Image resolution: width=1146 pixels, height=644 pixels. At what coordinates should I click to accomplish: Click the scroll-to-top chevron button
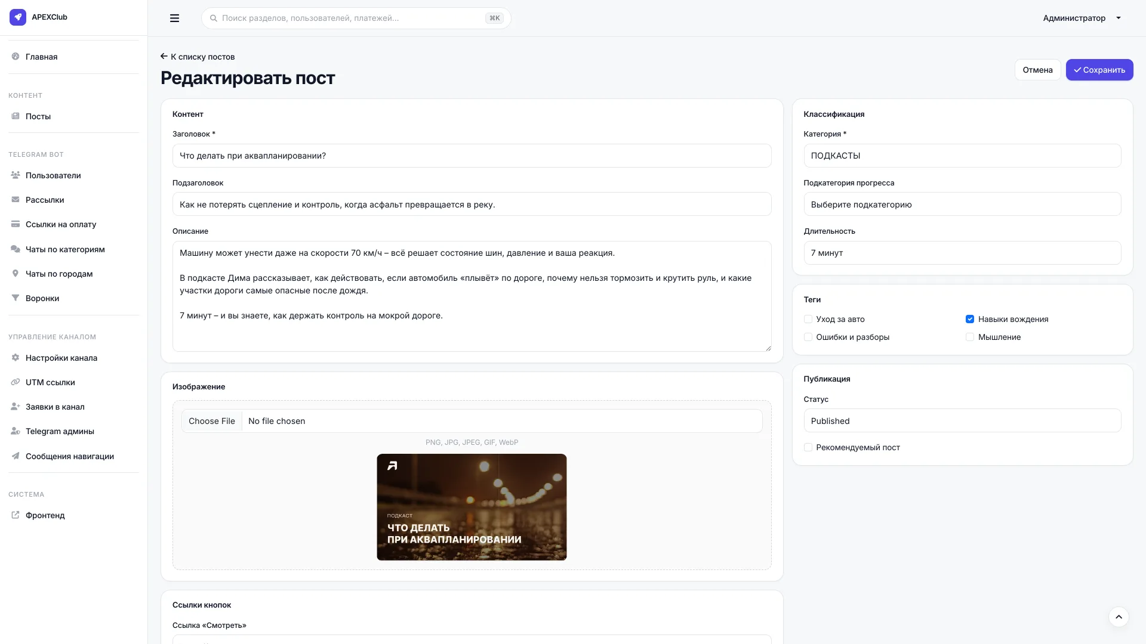[1119, 617]
